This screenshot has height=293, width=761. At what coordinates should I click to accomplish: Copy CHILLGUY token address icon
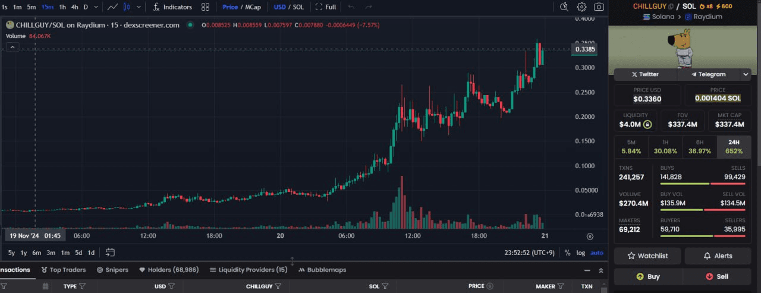(671, 7)
